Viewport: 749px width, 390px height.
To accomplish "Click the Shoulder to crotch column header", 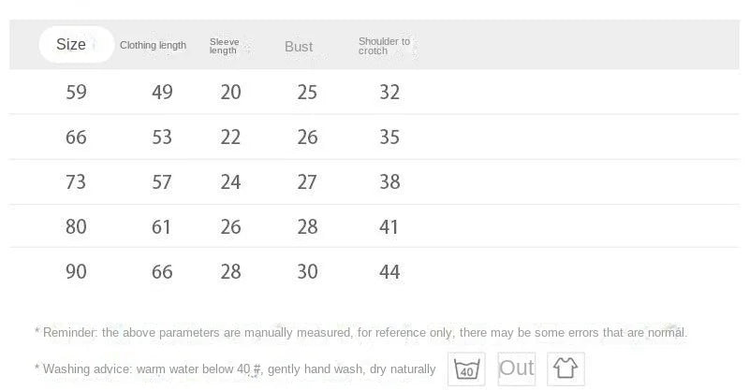I will [x=384, y=46].
